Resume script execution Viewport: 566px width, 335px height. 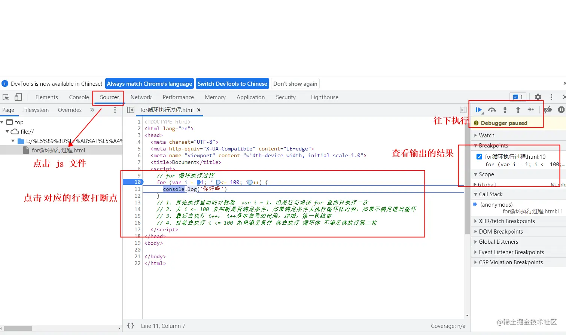pos(479,110)
